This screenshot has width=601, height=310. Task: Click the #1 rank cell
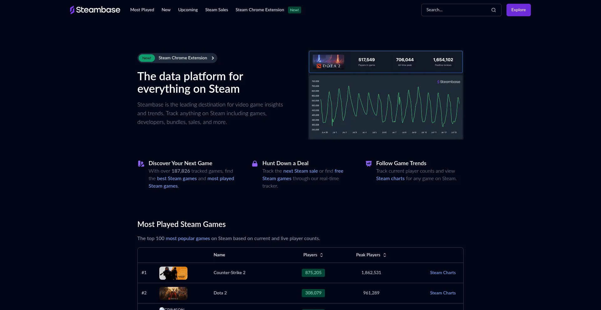tap(144, 273)
